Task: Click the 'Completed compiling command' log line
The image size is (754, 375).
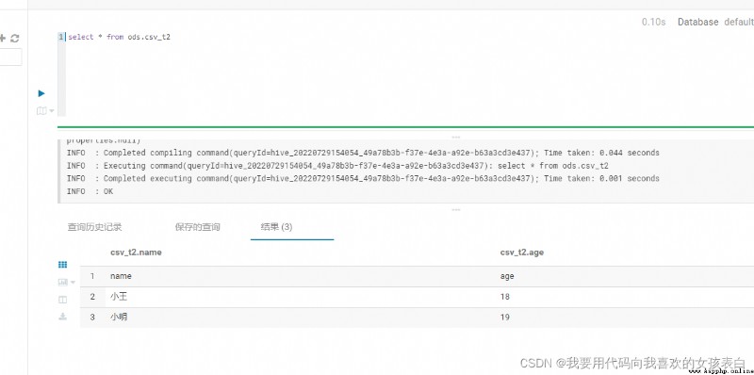Action: pyautogui.click(x=363, y=153)
